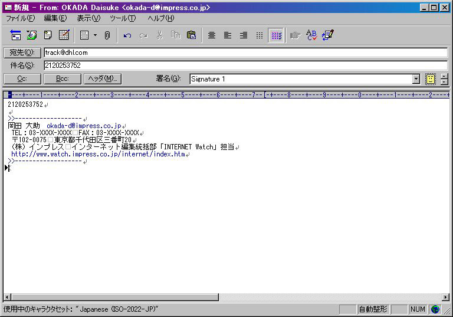453x317 pixels.
Task: Click the pointing hand icon
Action: (296, 35)
